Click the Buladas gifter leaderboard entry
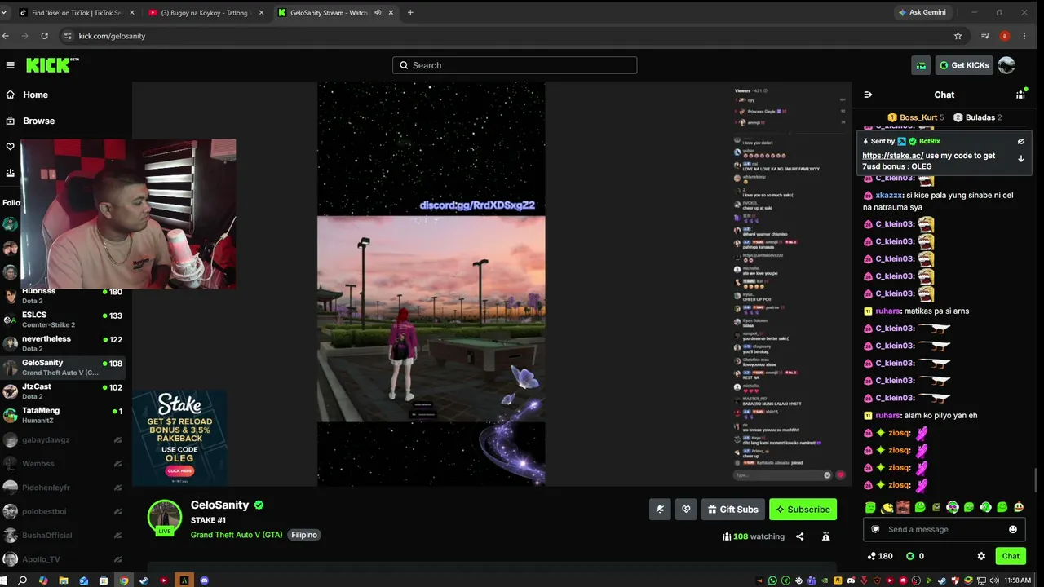The width and height of the screenshot is (1044, 587). click(x=977, y=117)
